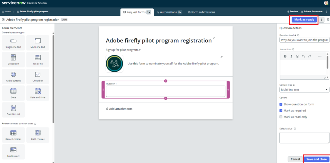Open the Form submissions tab
Screen dimensions: 330x163
(x=201, y=12)
